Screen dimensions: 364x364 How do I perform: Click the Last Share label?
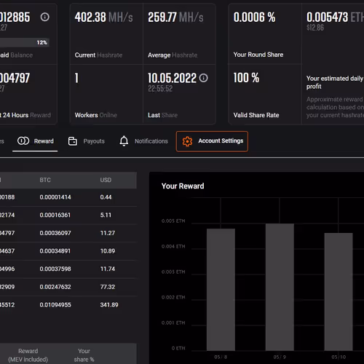(162, 115)
